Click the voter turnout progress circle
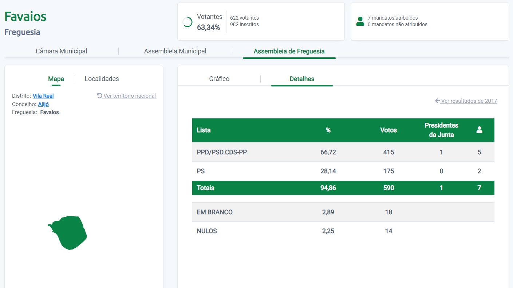This screenshot has height=288, width=513. [187, 22]
